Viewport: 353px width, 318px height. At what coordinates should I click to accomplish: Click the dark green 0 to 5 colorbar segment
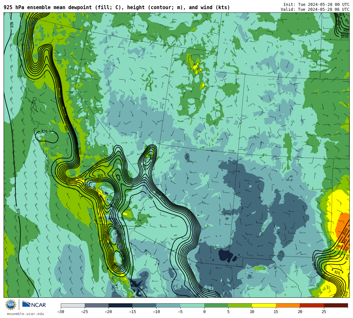tap(216, 305)
